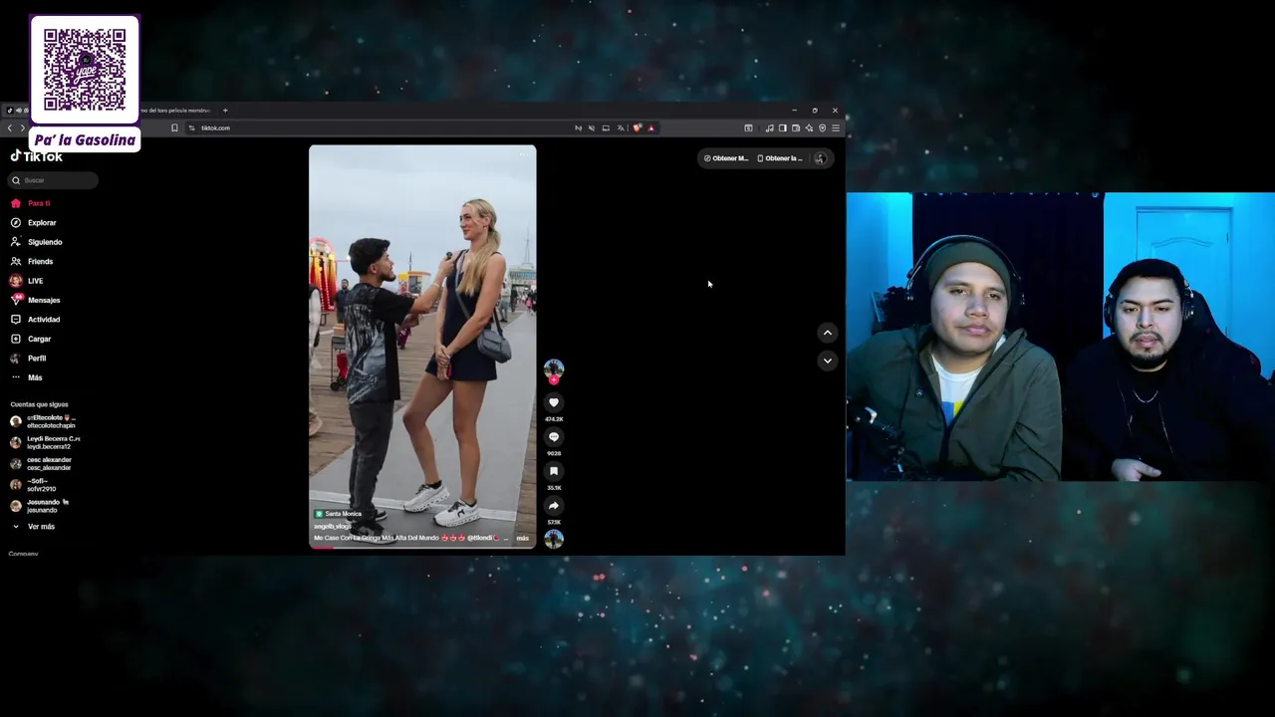The width and height of the screenshot is (1275, 717).
Task: Click the translate page icon
Action: point(620,127)
